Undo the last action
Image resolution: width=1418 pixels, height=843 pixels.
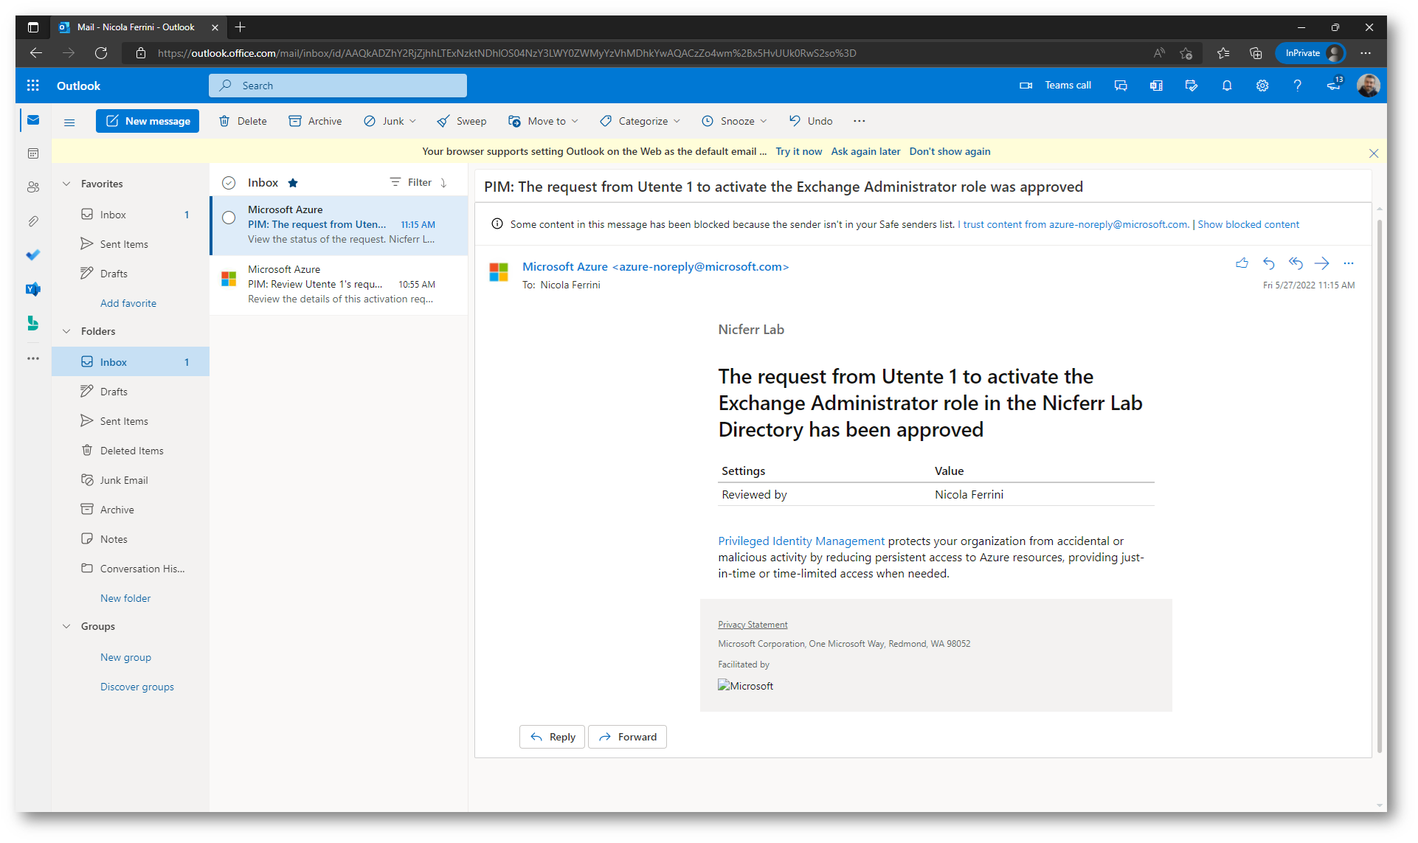coord(811,121)
